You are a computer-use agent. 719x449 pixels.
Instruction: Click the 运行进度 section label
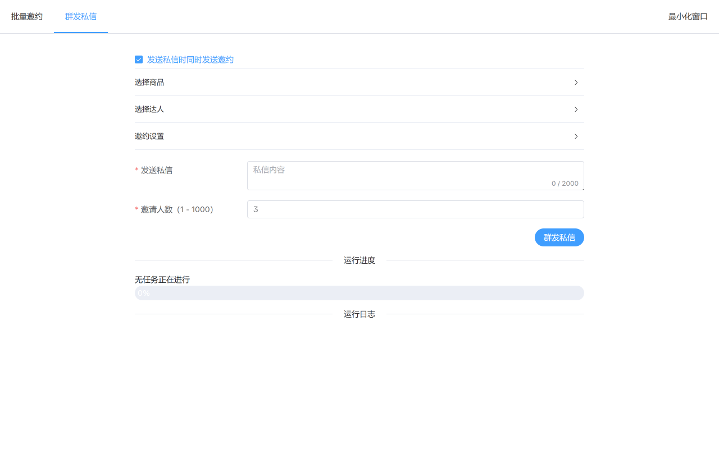click(x=359, y=260)
